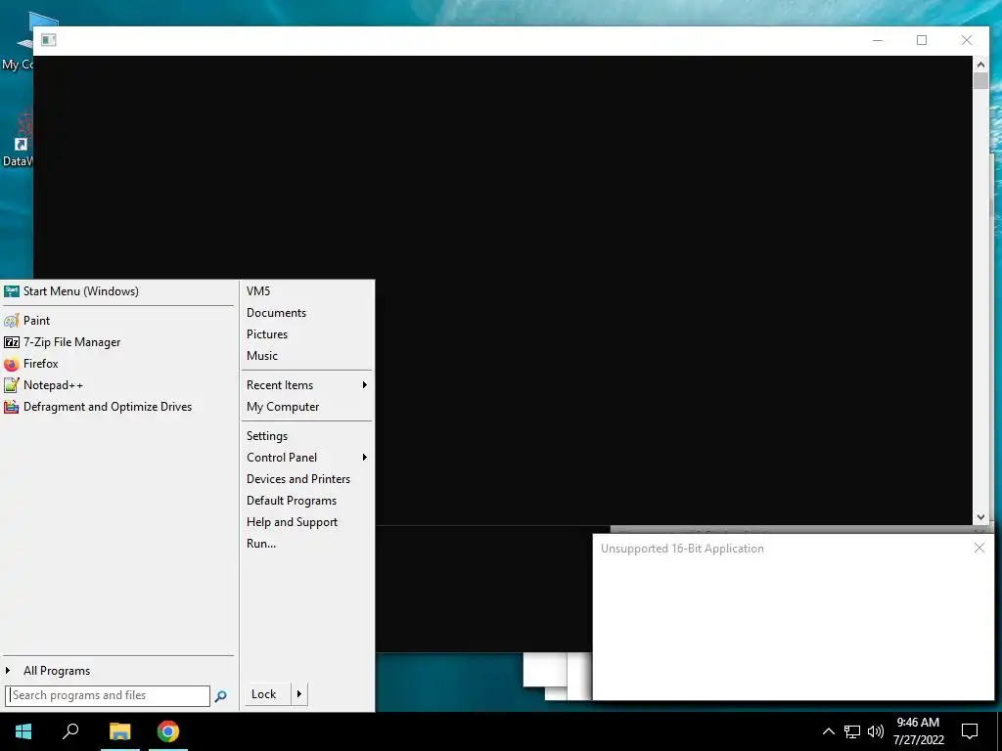Expand the Control Panel submenu arrow
Screen dimensions: 1002x751
(x=364, y=458)
